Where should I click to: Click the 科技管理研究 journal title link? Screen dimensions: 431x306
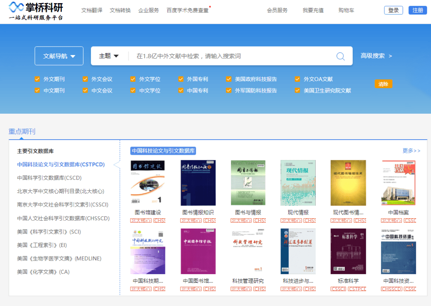click(248, 281)
